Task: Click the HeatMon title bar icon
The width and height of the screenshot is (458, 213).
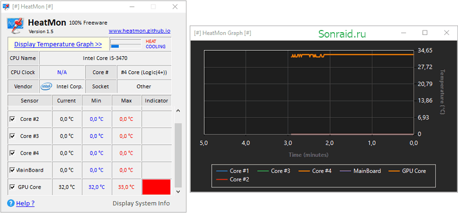Action: point(6,7)
